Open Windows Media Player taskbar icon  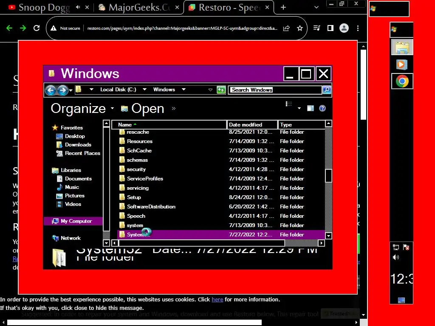(x=401, y=65)
